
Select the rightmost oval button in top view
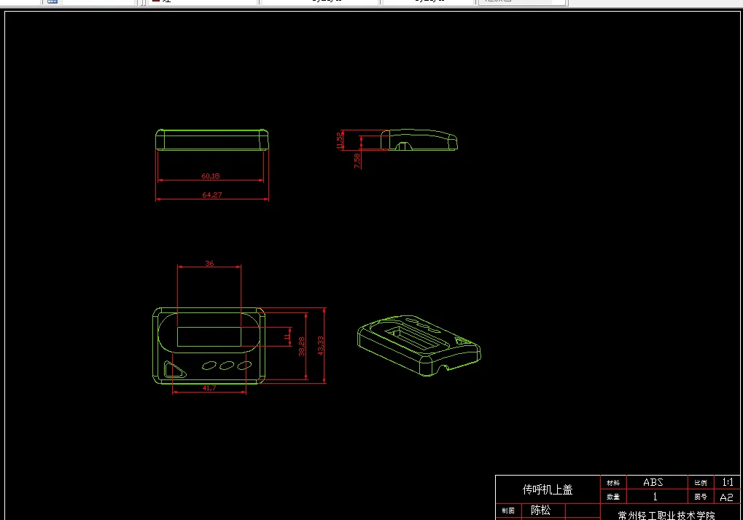244,366
